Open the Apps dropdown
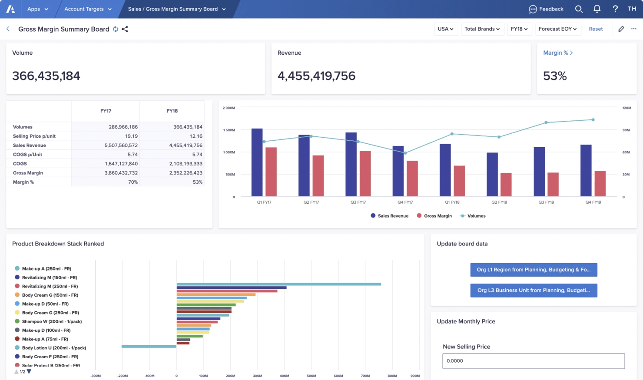 [x=38, y=9]
